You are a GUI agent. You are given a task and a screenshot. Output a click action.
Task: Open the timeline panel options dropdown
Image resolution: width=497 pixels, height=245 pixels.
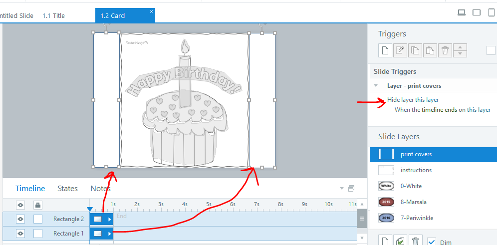pyautogui.click(x=342, y=188)
